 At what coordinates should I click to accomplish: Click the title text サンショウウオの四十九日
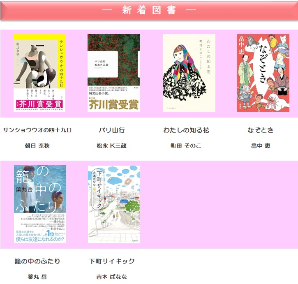pyautogui.click(x=37, y=130)
